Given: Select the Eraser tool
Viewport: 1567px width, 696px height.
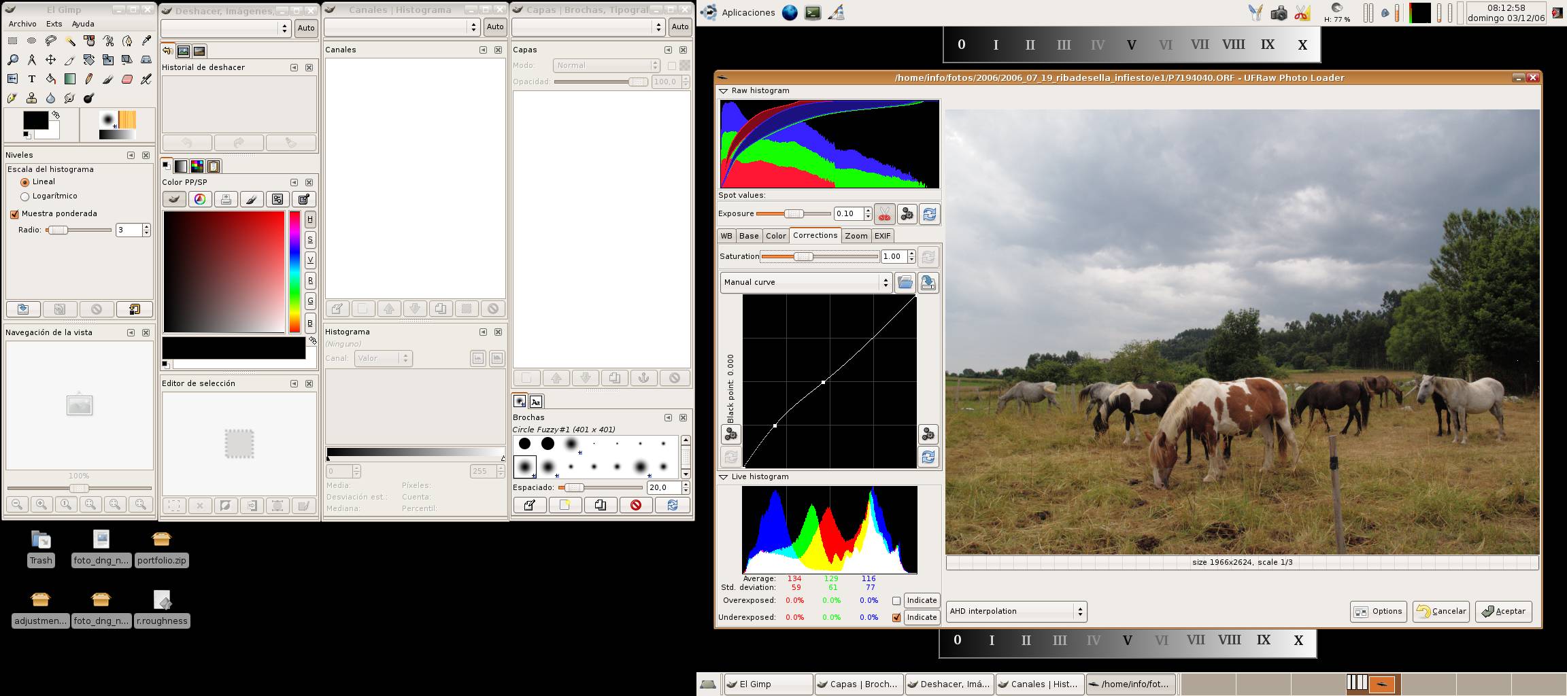Looking at the screenshot, I should [x=127, y=79].
